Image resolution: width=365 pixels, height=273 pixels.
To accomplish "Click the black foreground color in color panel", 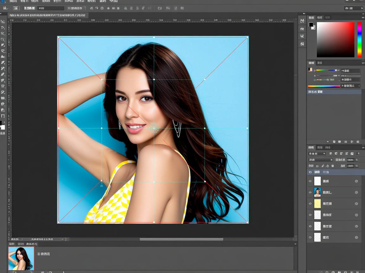I will point(311,25).
